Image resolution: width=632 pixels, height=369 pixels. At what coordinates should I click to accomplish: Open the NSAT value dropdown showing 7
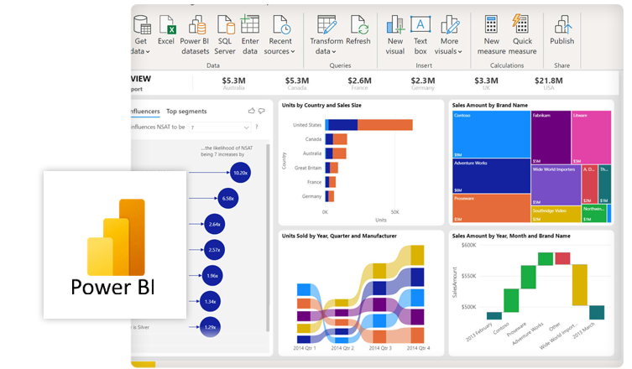[x=220, y=127]
